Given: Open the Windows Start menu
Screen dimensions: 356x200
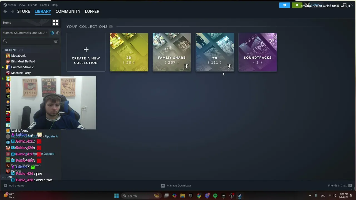Looking at the screenshot, I should click(117, 196).
